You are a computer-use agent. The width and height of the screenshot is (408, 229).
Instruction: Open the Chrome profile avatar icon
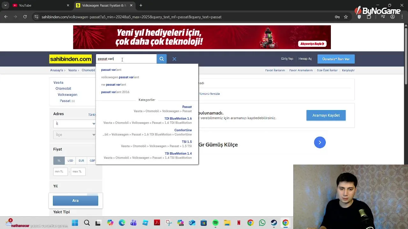(393, 17)
